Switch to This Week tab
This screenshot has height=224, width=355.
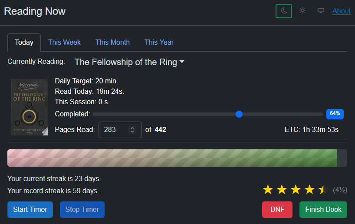[x=64, y=43]
